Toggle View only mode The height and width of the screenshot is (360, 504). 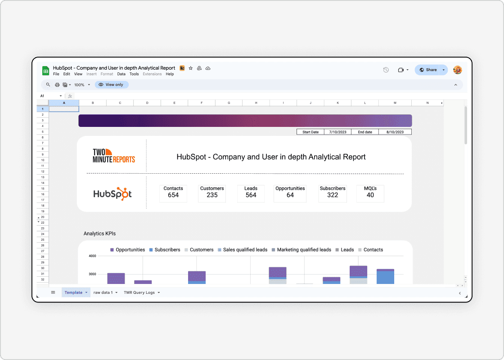pyautogui.click(x=112, y=85)
